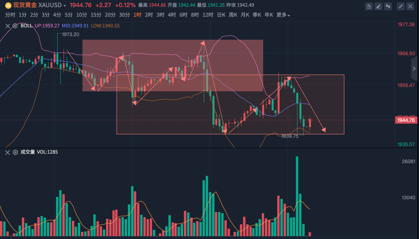419x239 pixels.
Task: Choose the 4时 timeframe
Action: click(x=172, y=15)
